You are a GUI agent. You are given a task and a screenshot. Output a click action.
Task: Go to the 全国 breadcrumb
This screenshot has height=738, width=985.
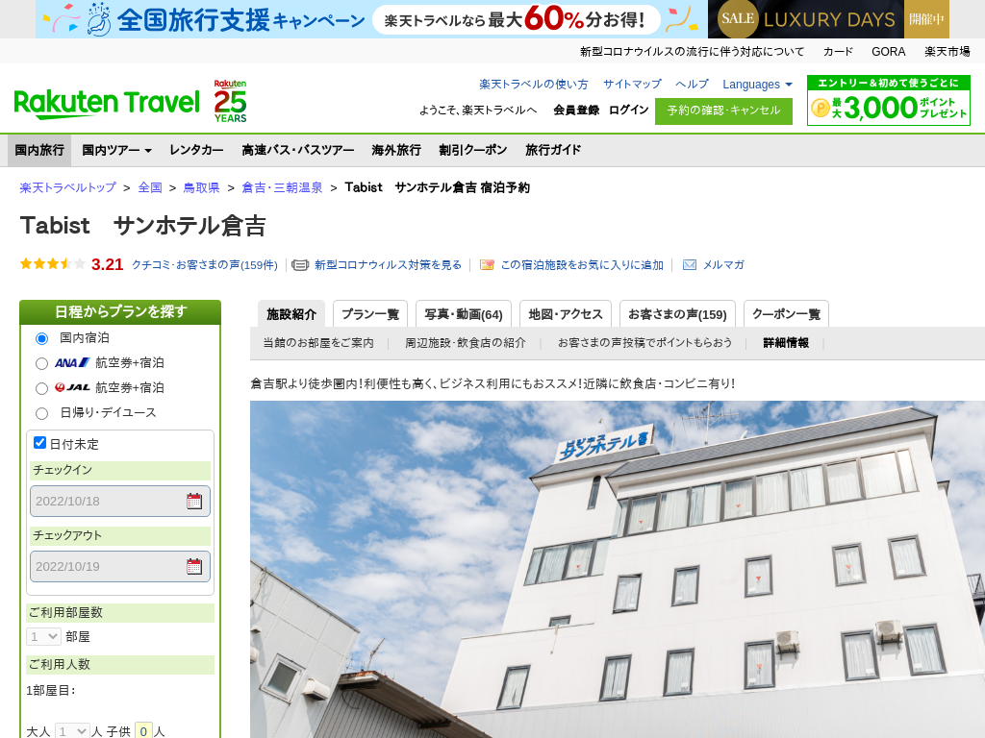[x=150, y=187]
